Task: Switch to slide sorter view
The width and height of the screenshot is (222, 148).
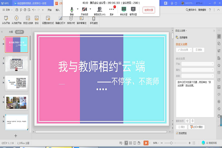Action: coord(131,143)
